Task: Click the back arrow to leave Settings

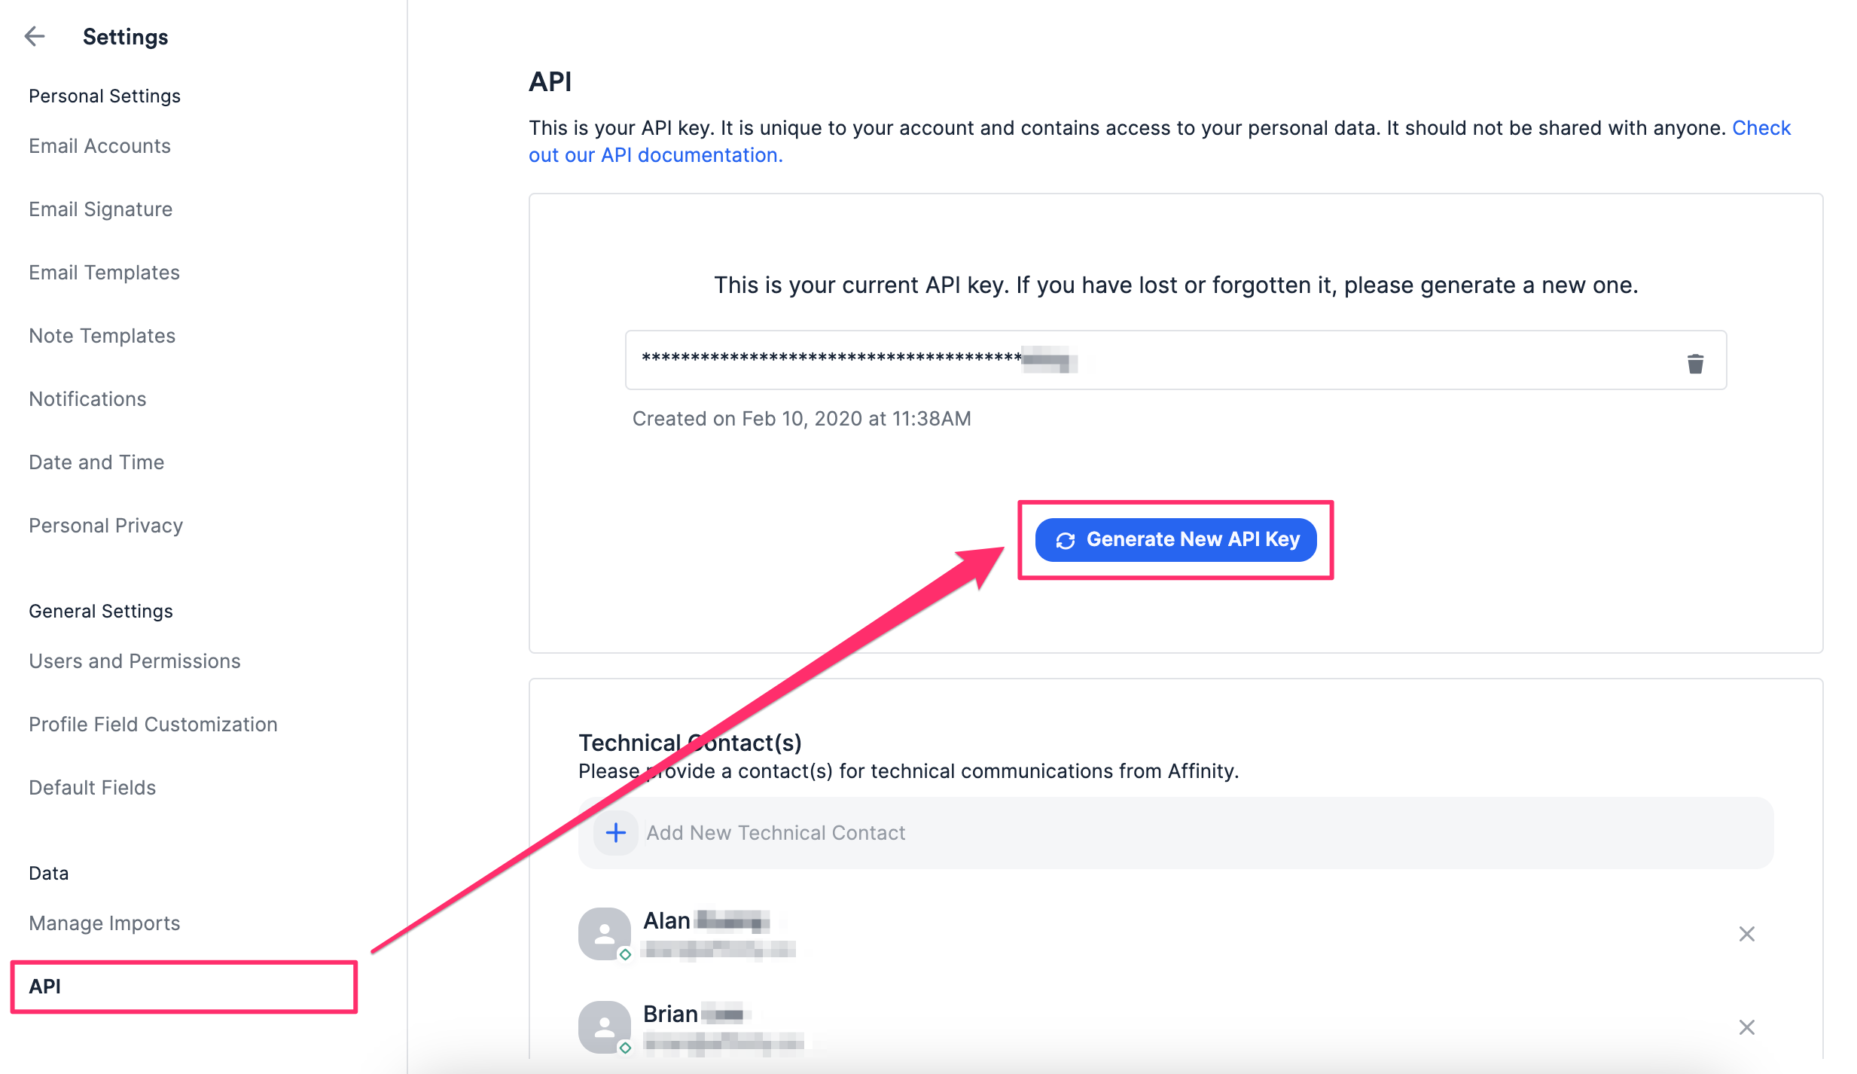Action: pos(35,36)
